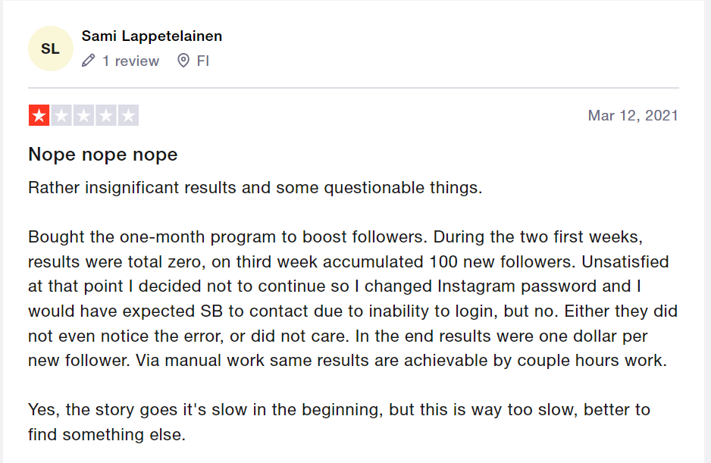Open Sami Lappetelainen's profile name

click(152, 36)
